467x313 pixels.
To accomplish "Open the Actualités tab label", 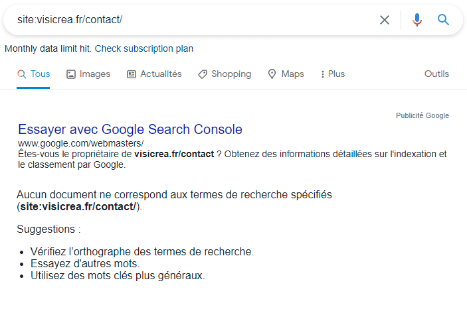I will 161,74.
